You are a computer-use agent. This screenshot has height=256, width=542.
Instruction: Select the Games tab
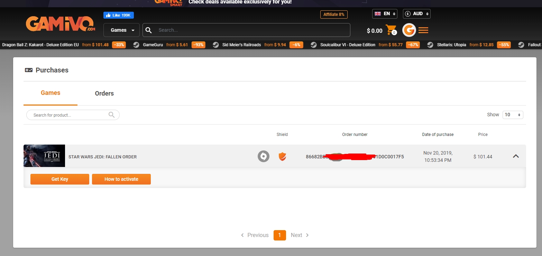coord(50,93)
